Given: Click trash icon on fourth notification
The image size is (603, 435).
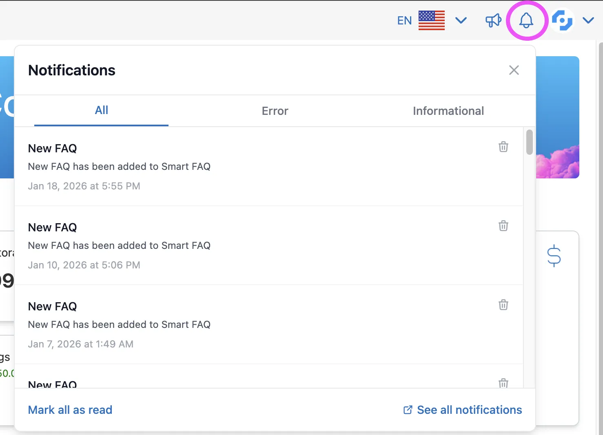Looking at the screenshot, I should pos(503,383).
